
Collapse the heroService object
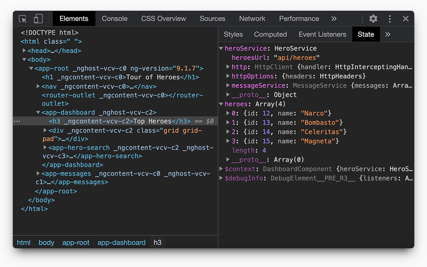click(221, 48)
